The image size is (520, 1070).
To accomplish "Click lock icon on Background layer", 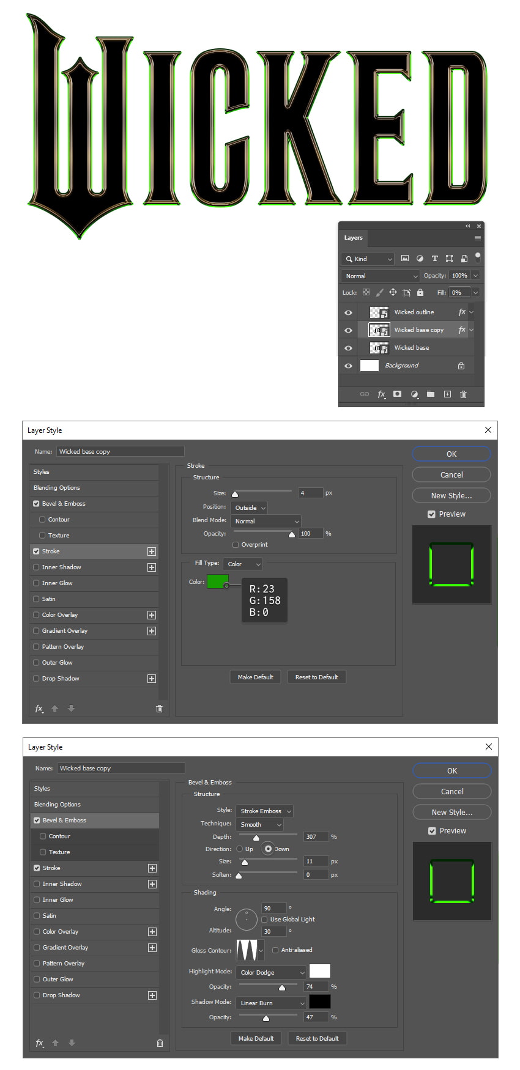I will (461, 366).
